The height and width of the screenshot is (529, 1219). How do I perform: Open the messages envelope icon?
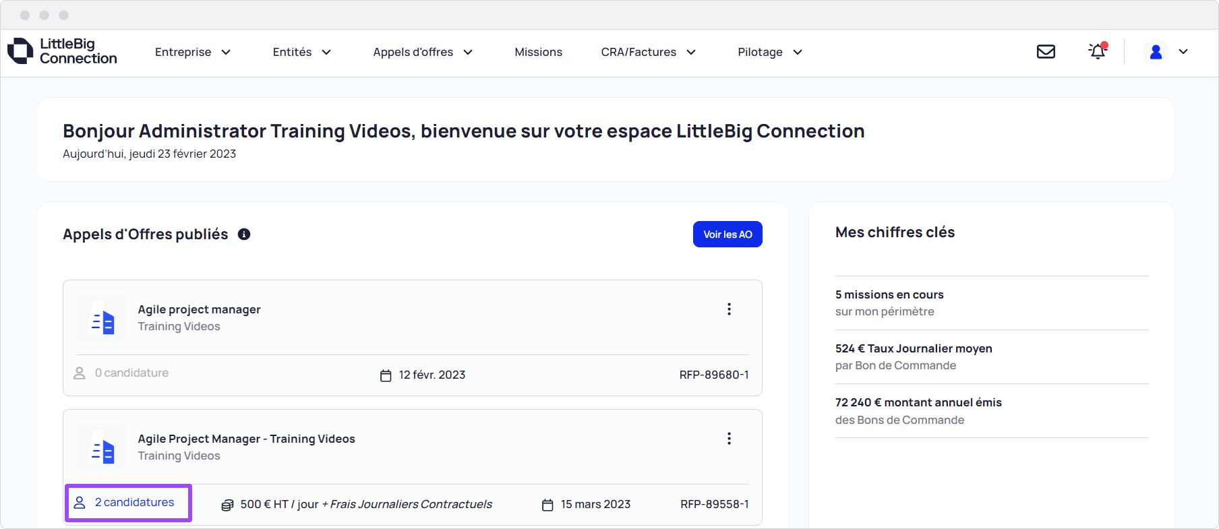click(1046, 51)
